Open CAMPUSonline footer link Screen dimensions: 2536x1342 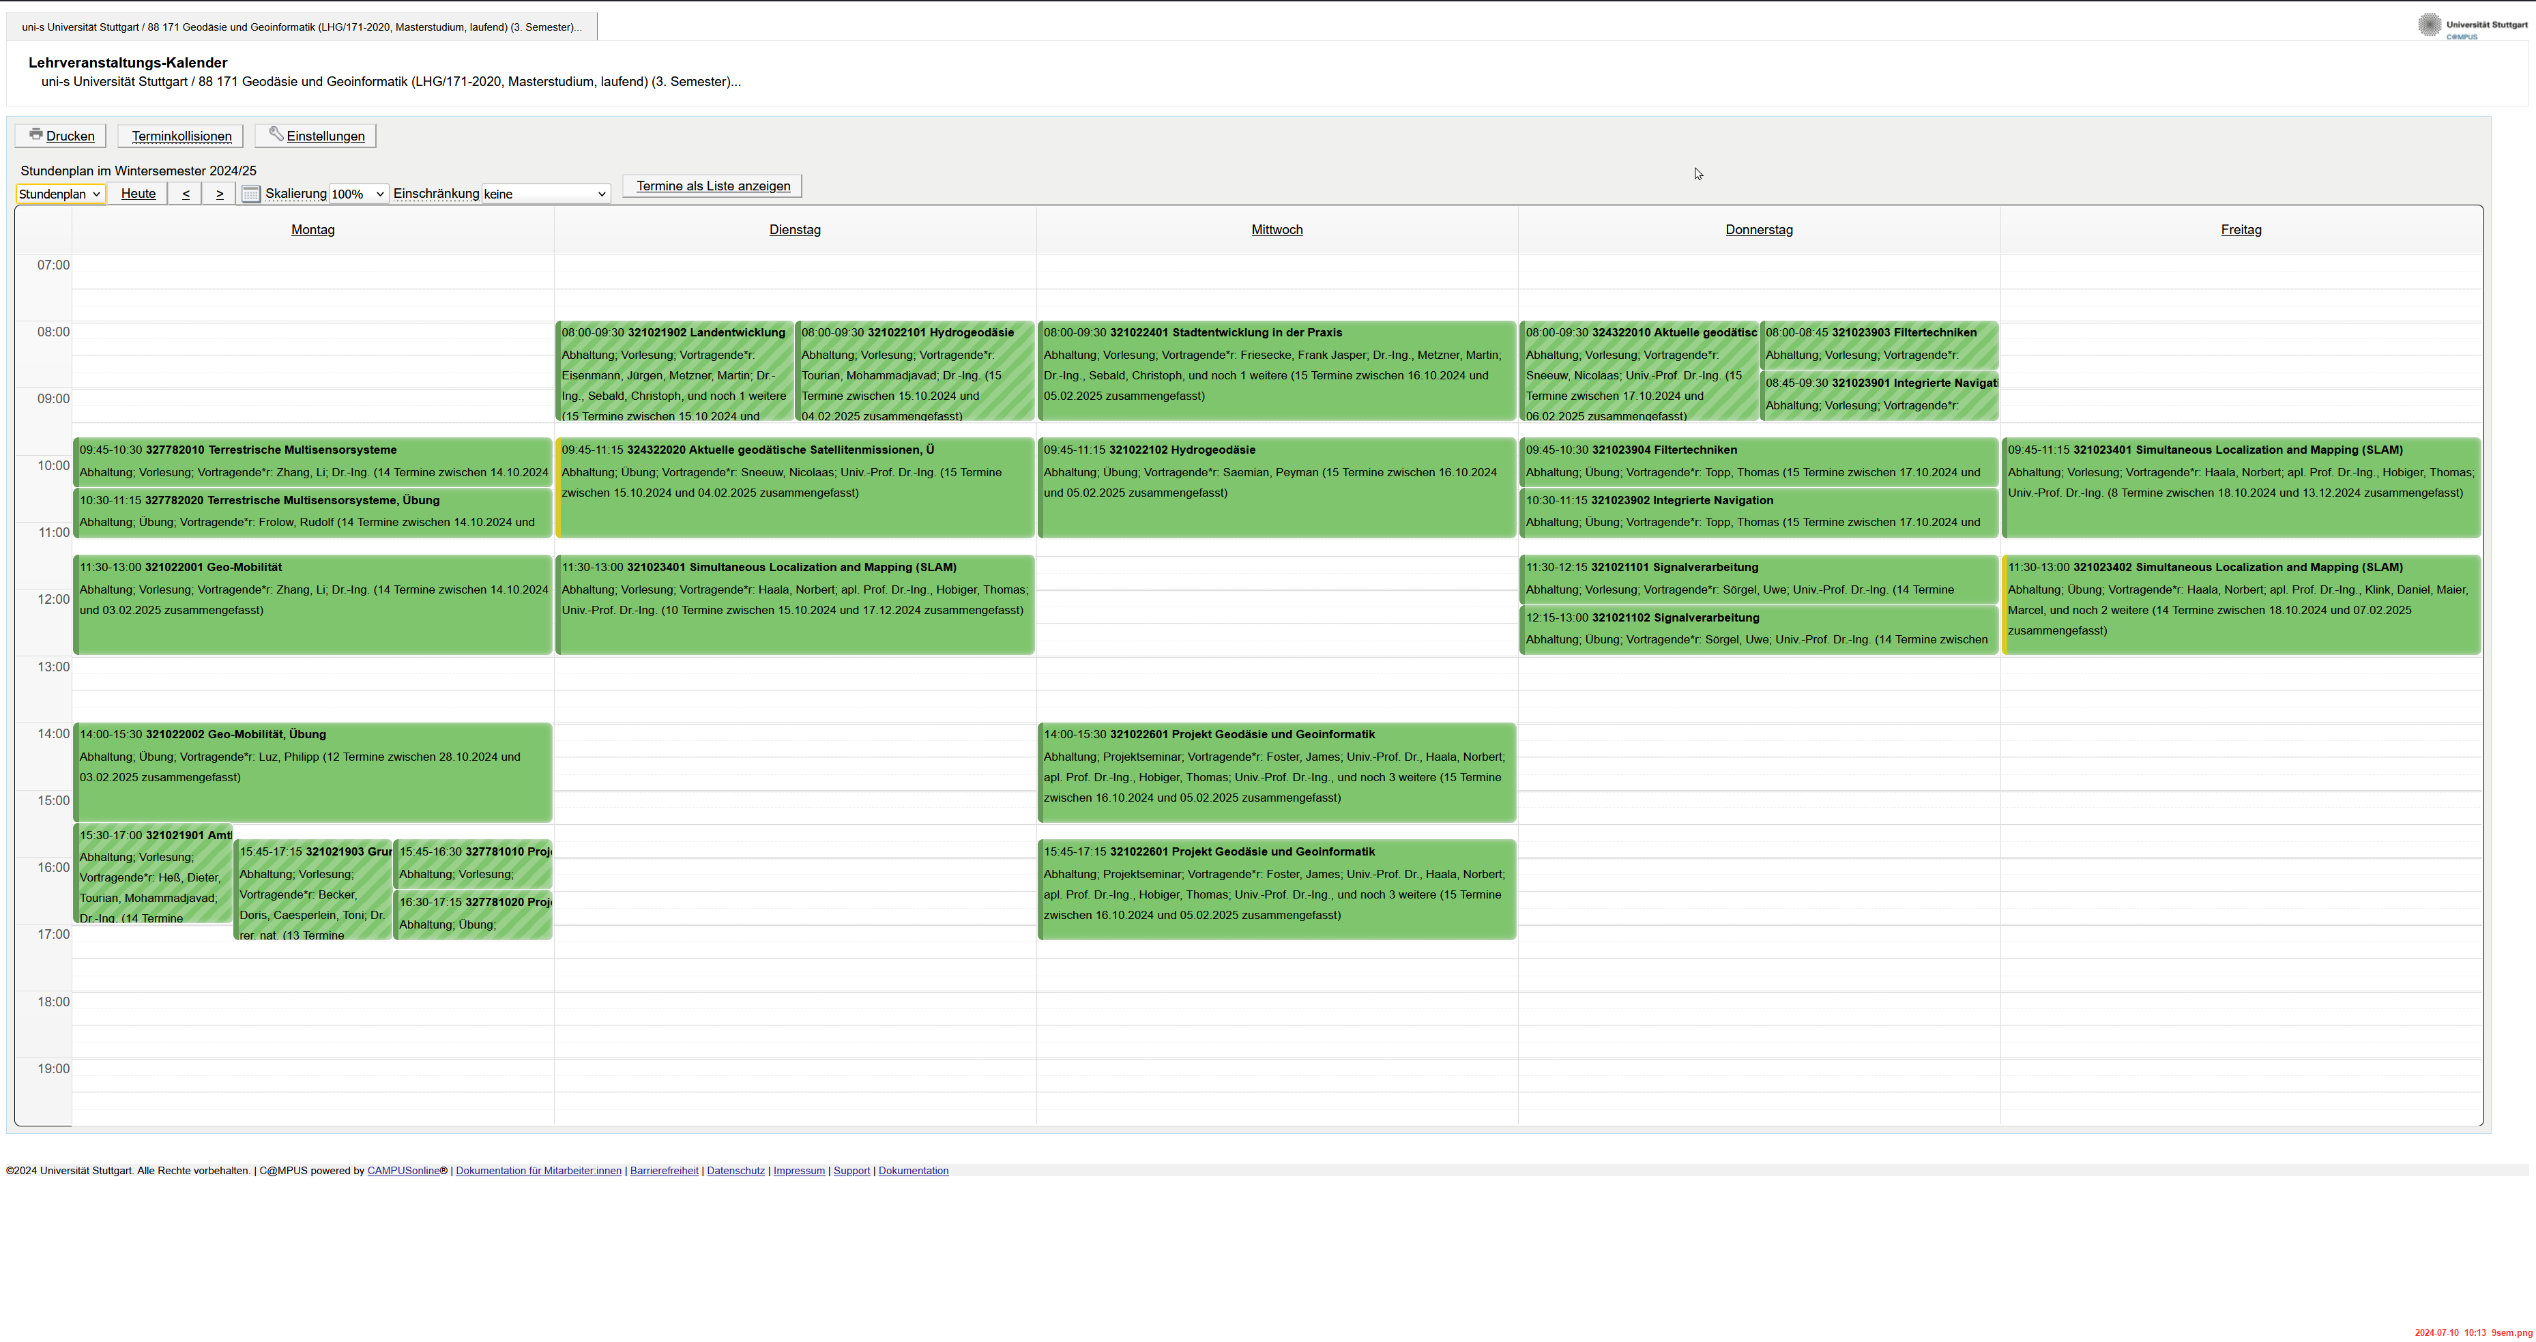(x=404, y=1171)
